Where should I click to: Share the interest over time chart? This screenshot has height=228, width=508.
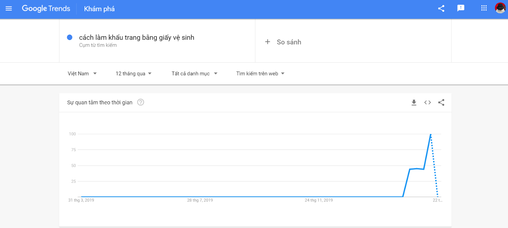point(441,103)
